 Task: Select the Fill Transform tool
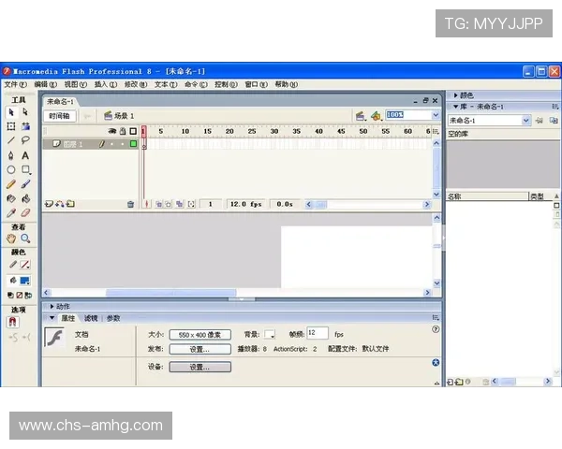click(x=25, y=126)
